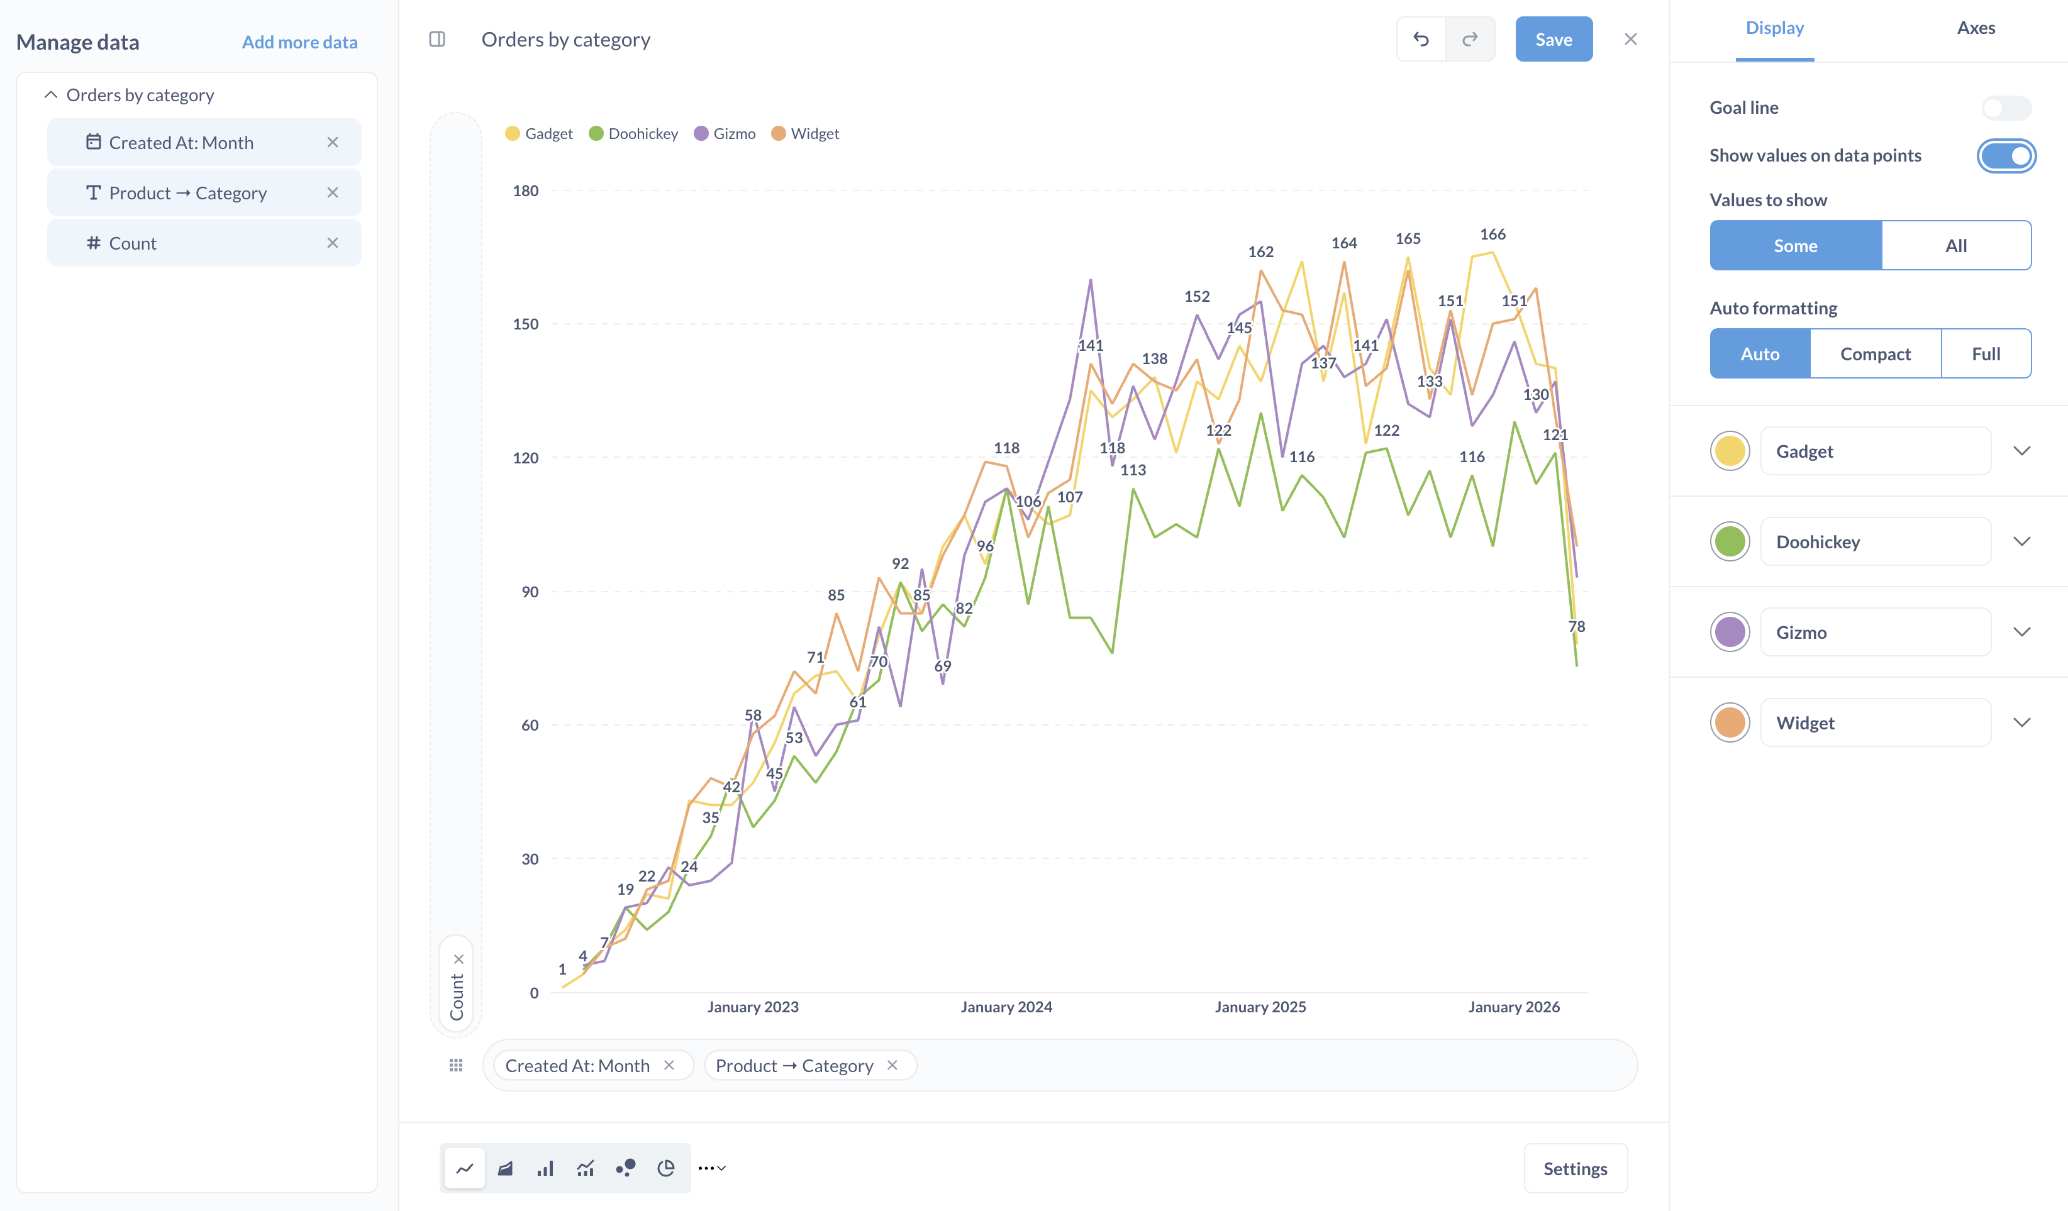Image resolution: width=2068 pixels, height=1211 pixels.
Task: Open the Display tab
Action: tap(1774, 29)
